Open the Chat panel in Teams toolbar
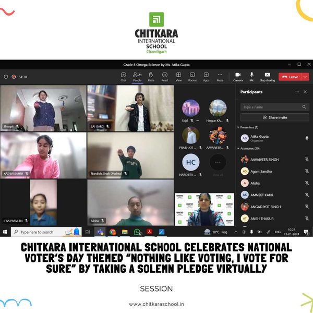 (123, 77)
